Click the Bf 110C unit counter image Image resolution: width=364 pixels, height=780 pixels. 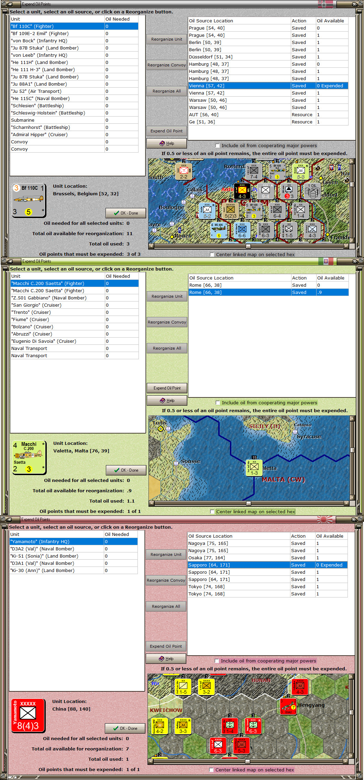(x=29, y=200)
